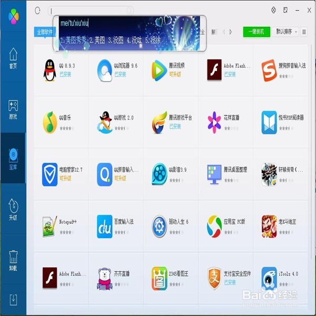Open the QQ浏览器 9.6 icon
This screenshot has height=316, width=316.
pyautogui.click(x=104, y=71)
